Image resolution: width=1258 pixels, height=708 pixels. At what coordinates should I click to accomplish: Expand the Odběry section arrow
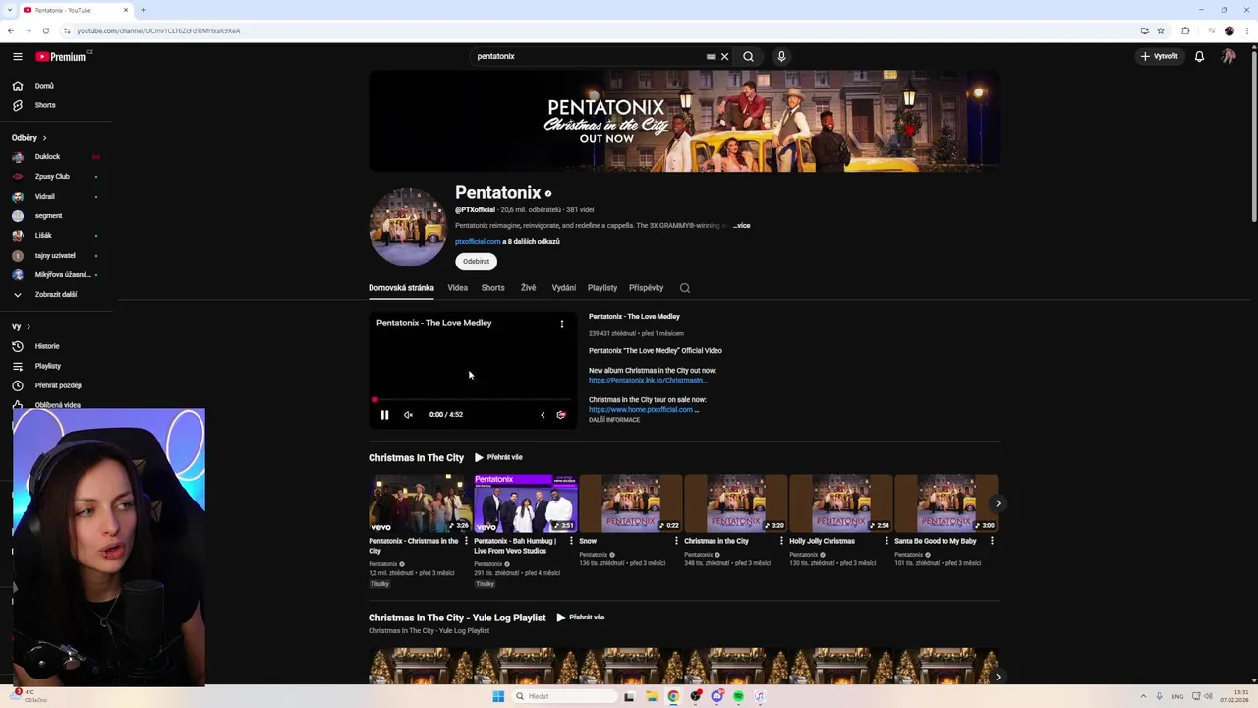(44, 138)
